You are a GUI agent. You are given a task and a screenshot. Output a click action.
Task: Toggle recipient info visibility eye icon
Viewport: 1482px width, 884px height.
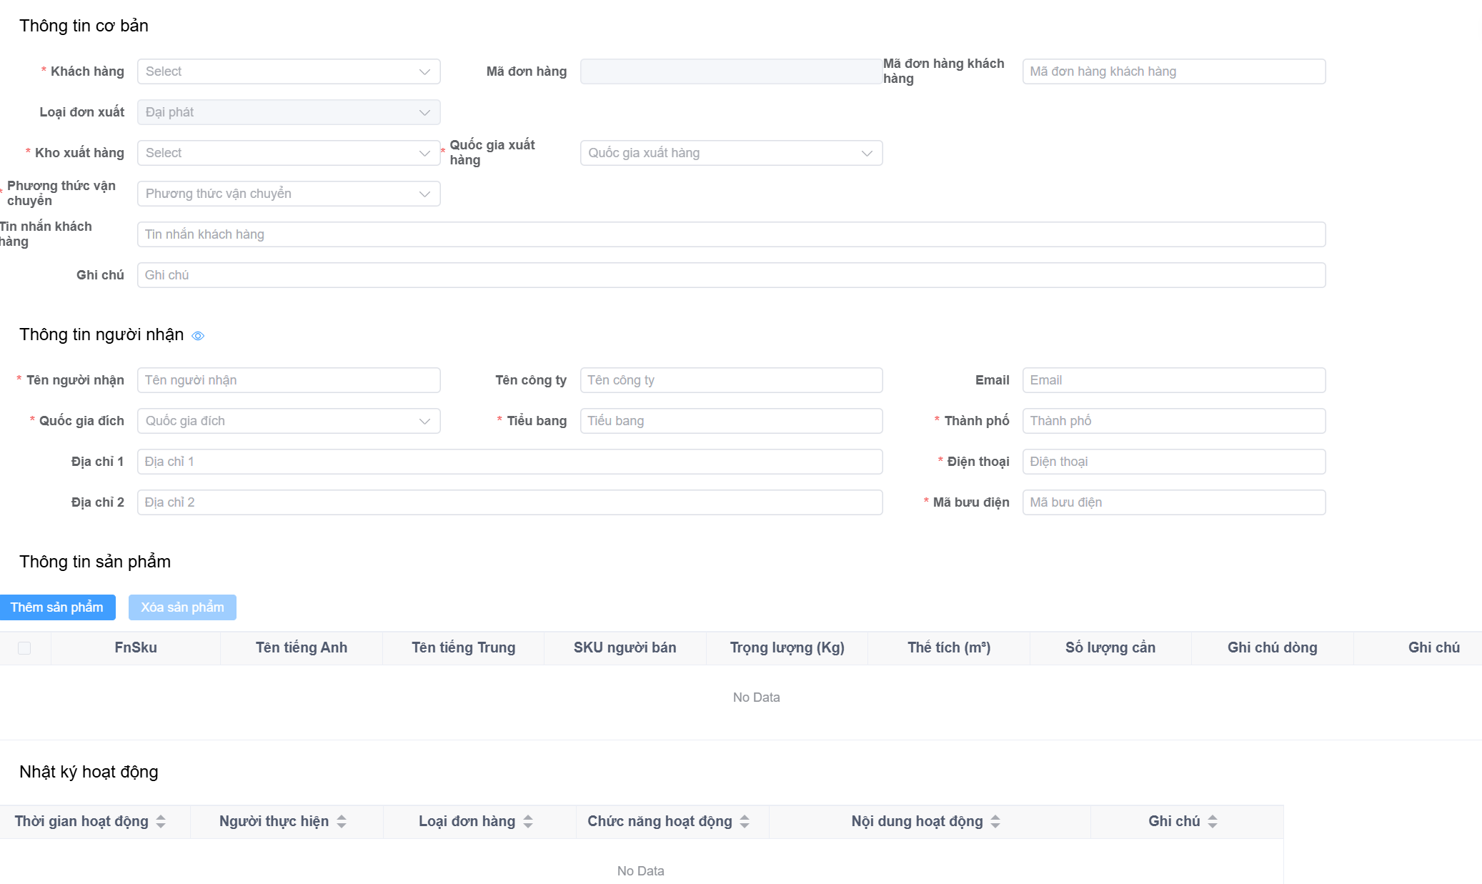pyautogui.click(x=198, y=336)
